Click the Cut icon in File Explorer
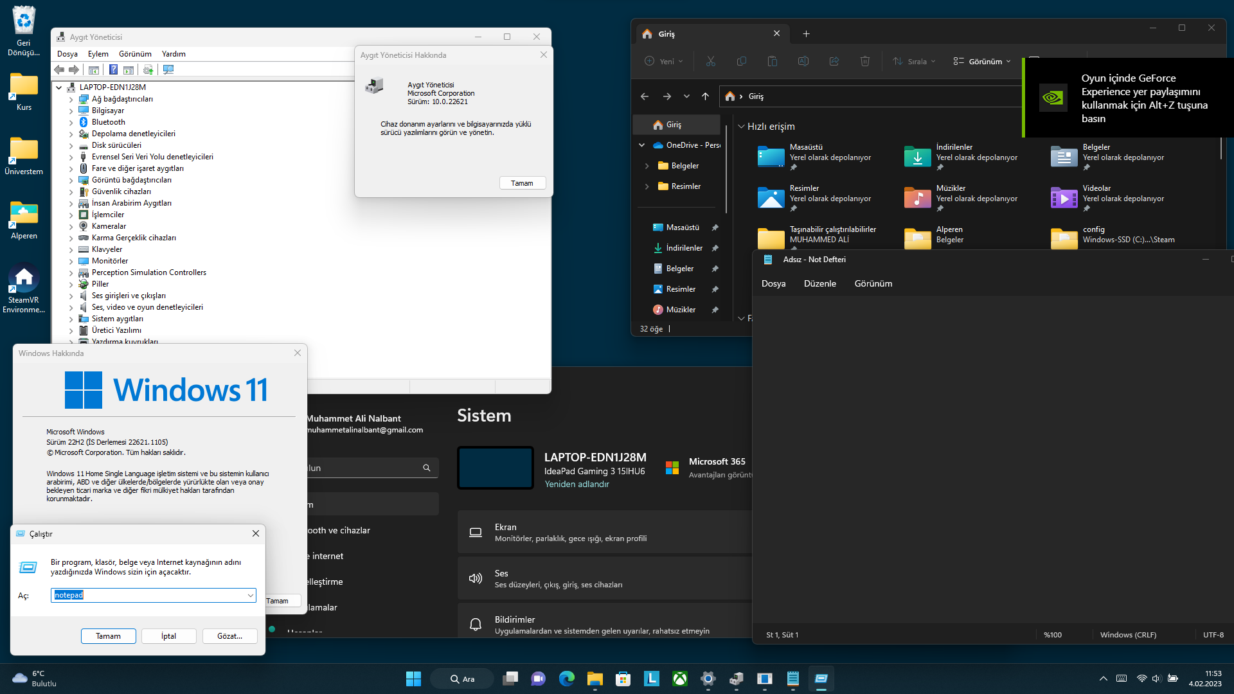This screenshot has width=1234, height=694. tap(710, 61)
